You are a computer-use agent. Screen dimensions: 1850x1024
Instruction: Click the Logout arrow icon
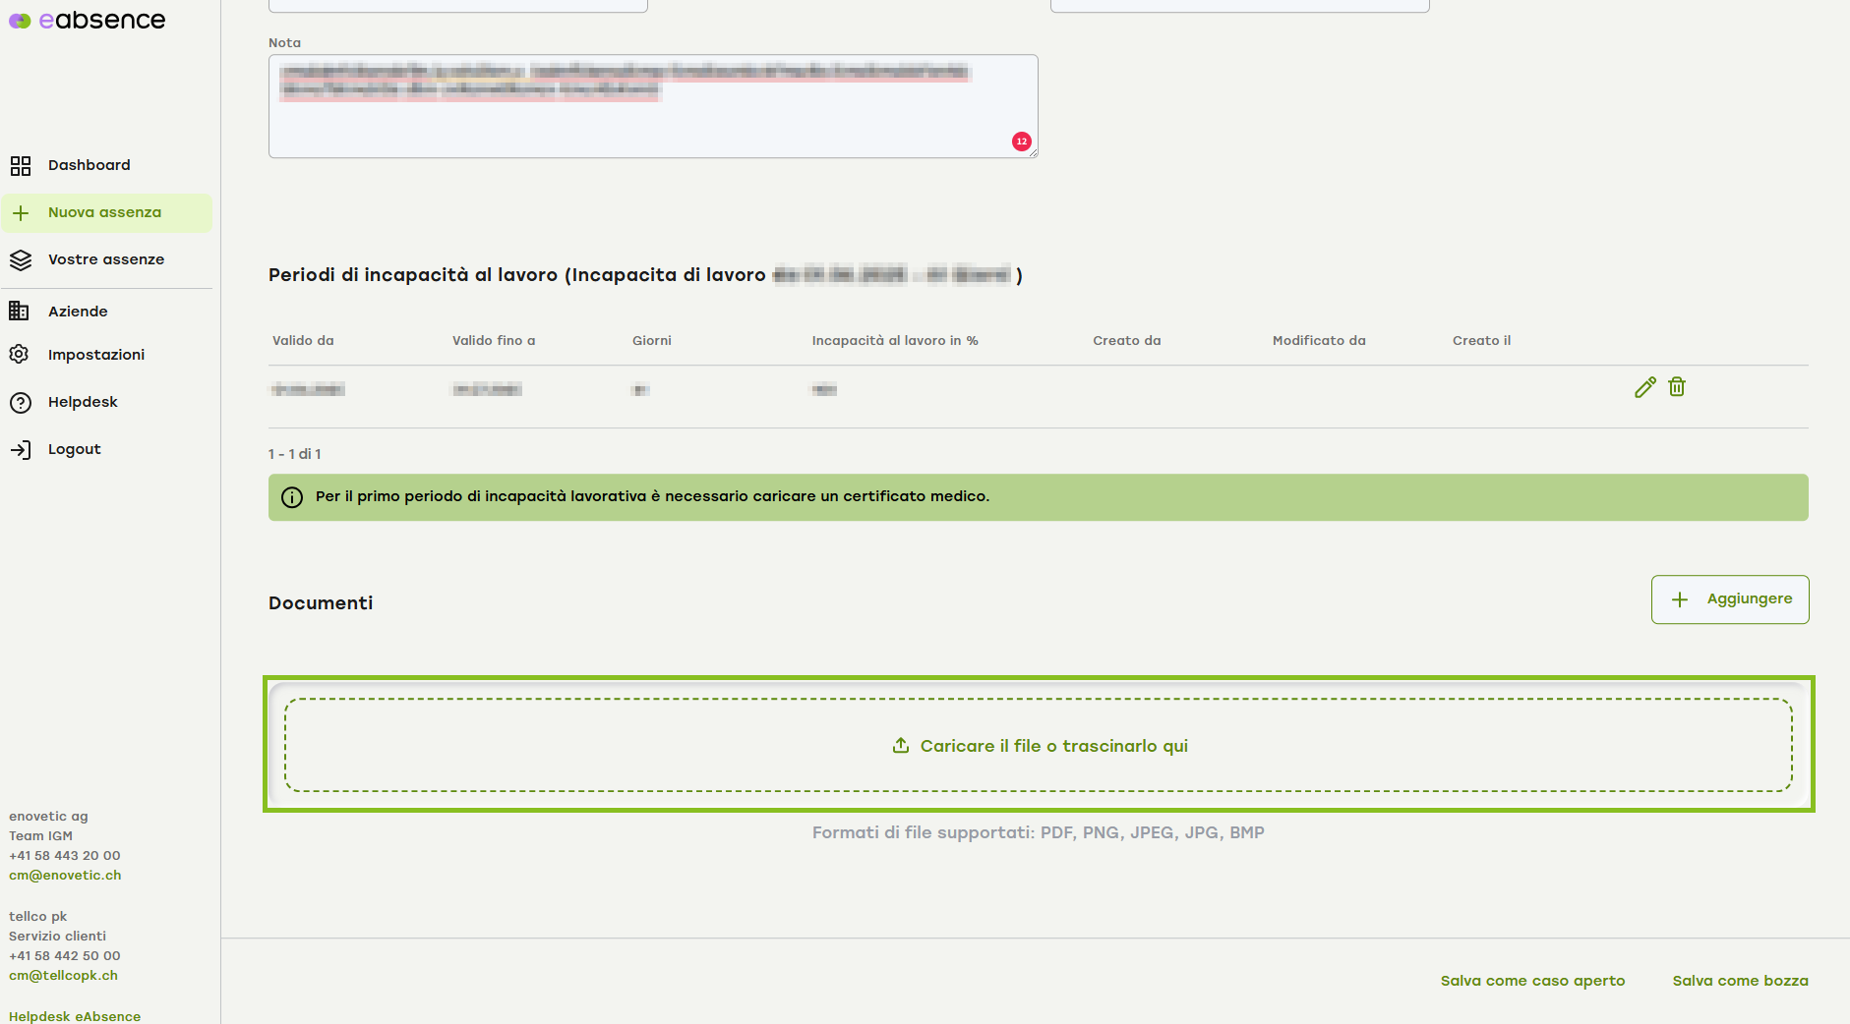(x=21, y=449)
